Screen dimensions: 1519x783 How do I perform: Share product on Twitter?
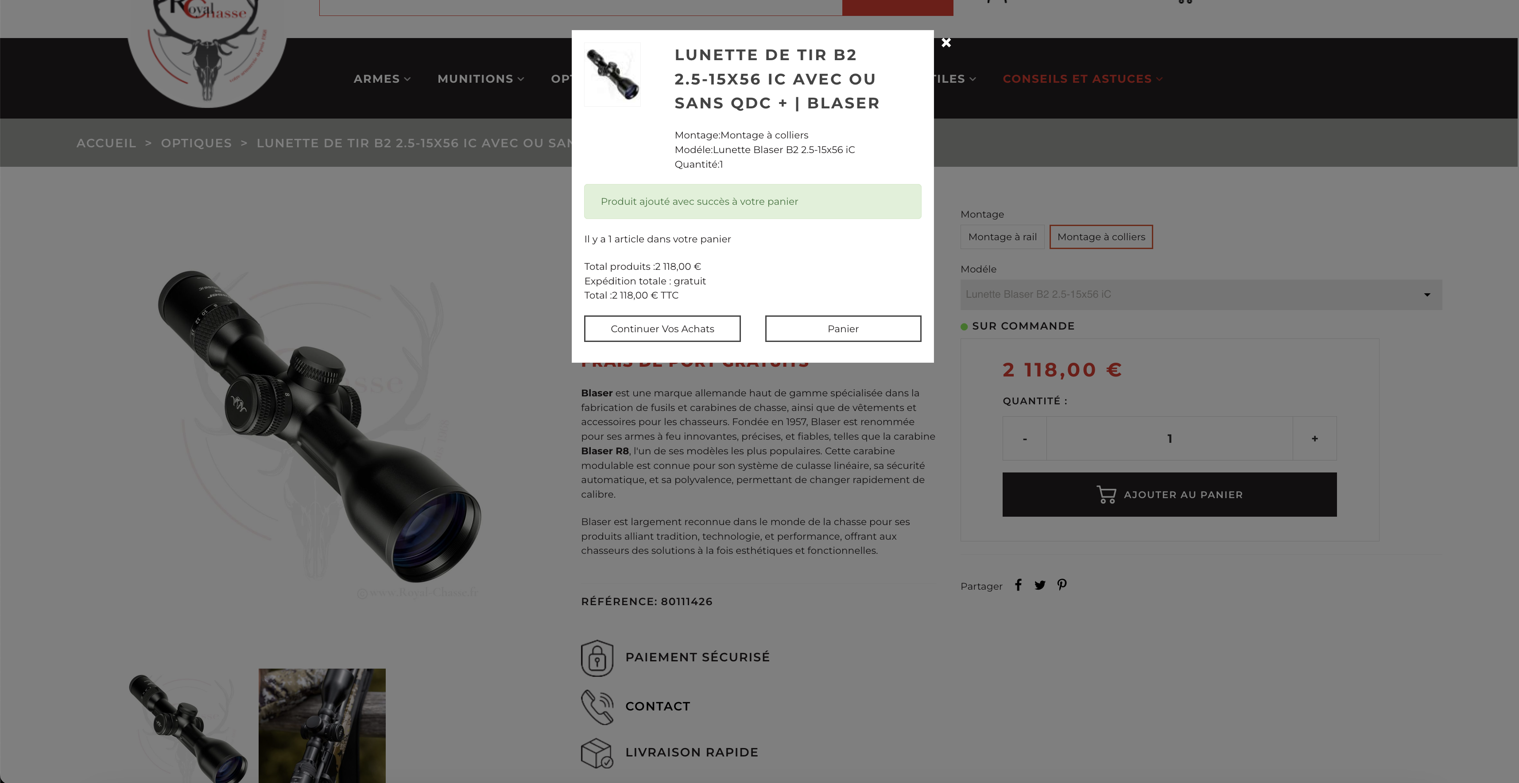tap(1039, 585)
